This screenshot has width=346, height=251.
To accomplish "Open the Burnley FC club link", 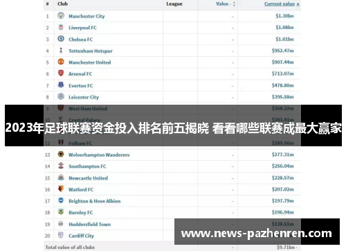I will 80,213.
